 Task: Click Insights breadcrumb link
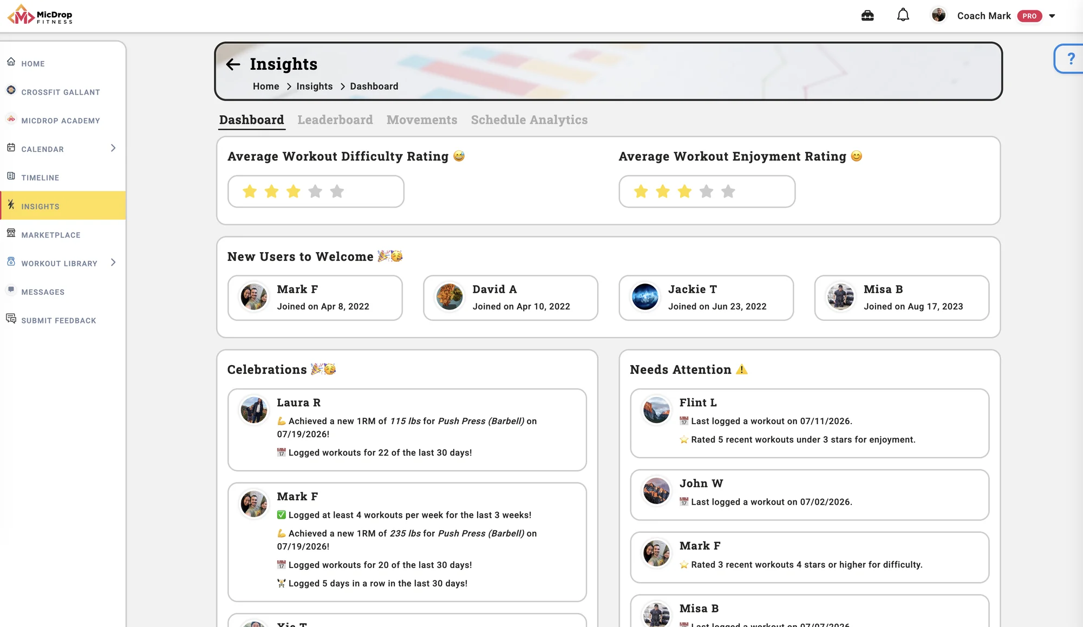(315, 87)
